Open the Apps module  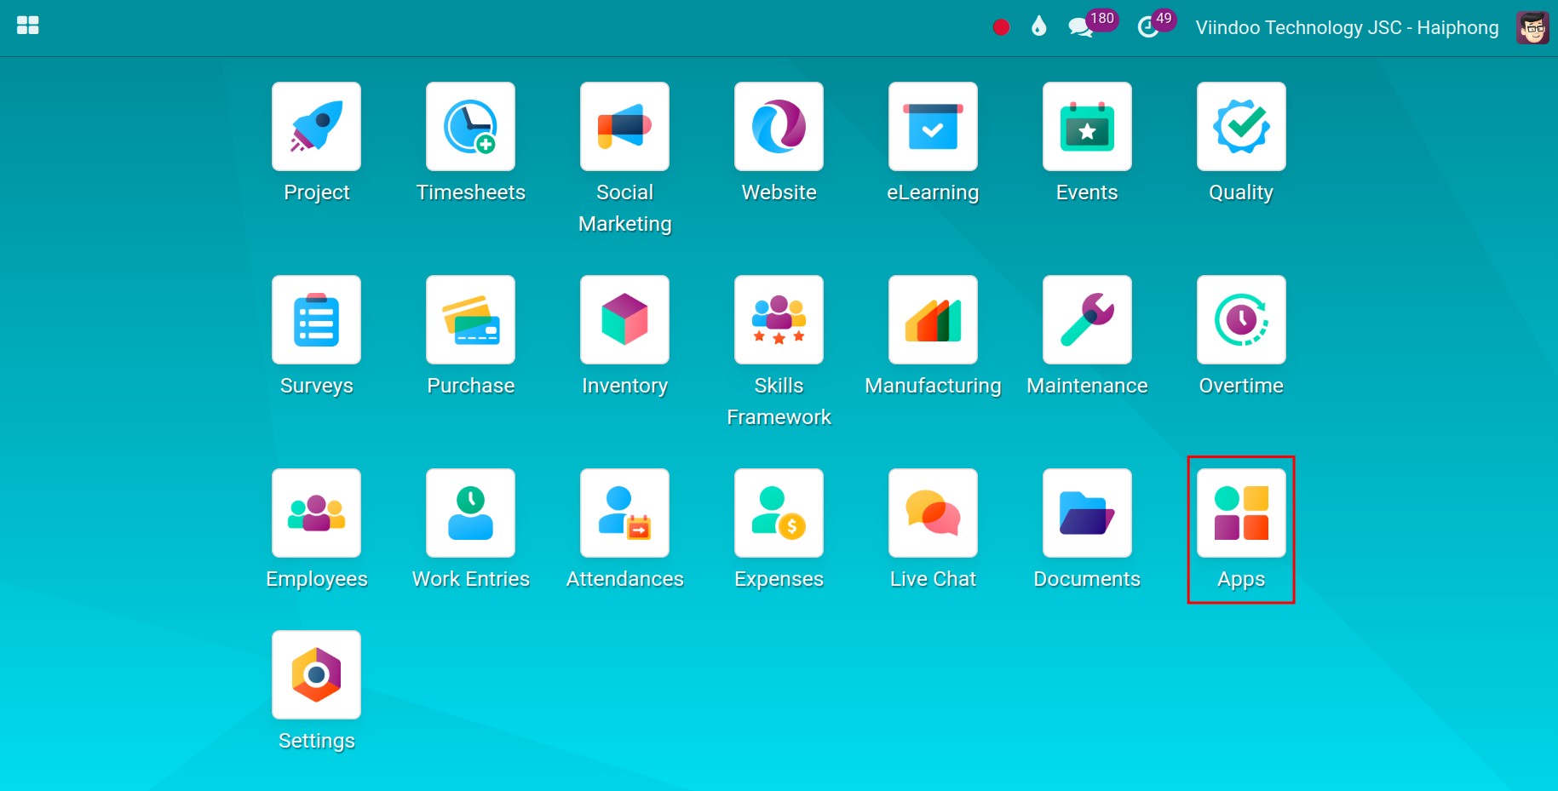pyautogui.click(x=1241, y=513)
